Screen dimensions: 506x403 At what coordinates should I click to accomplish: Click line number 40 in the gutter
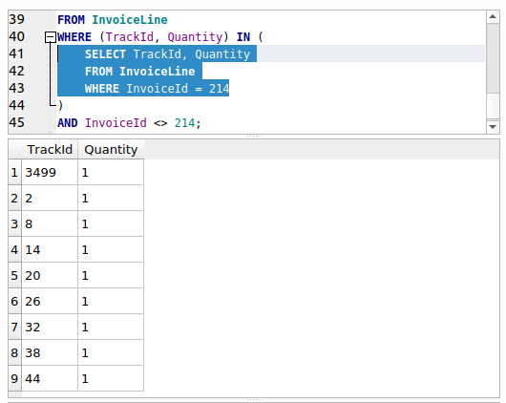click(x=17, y=37)
